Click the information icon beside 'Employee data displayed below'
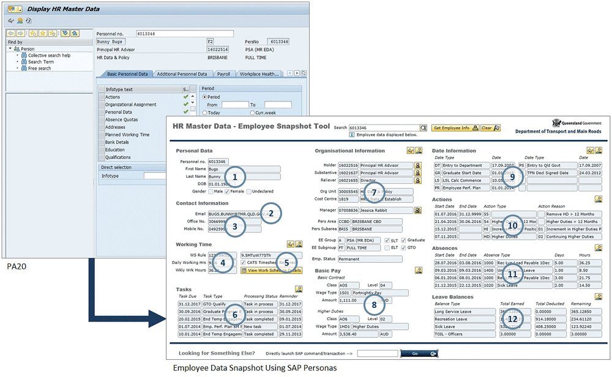Image resolution: width=612 pixels, height=377 pixels. (x=352, y=134)
